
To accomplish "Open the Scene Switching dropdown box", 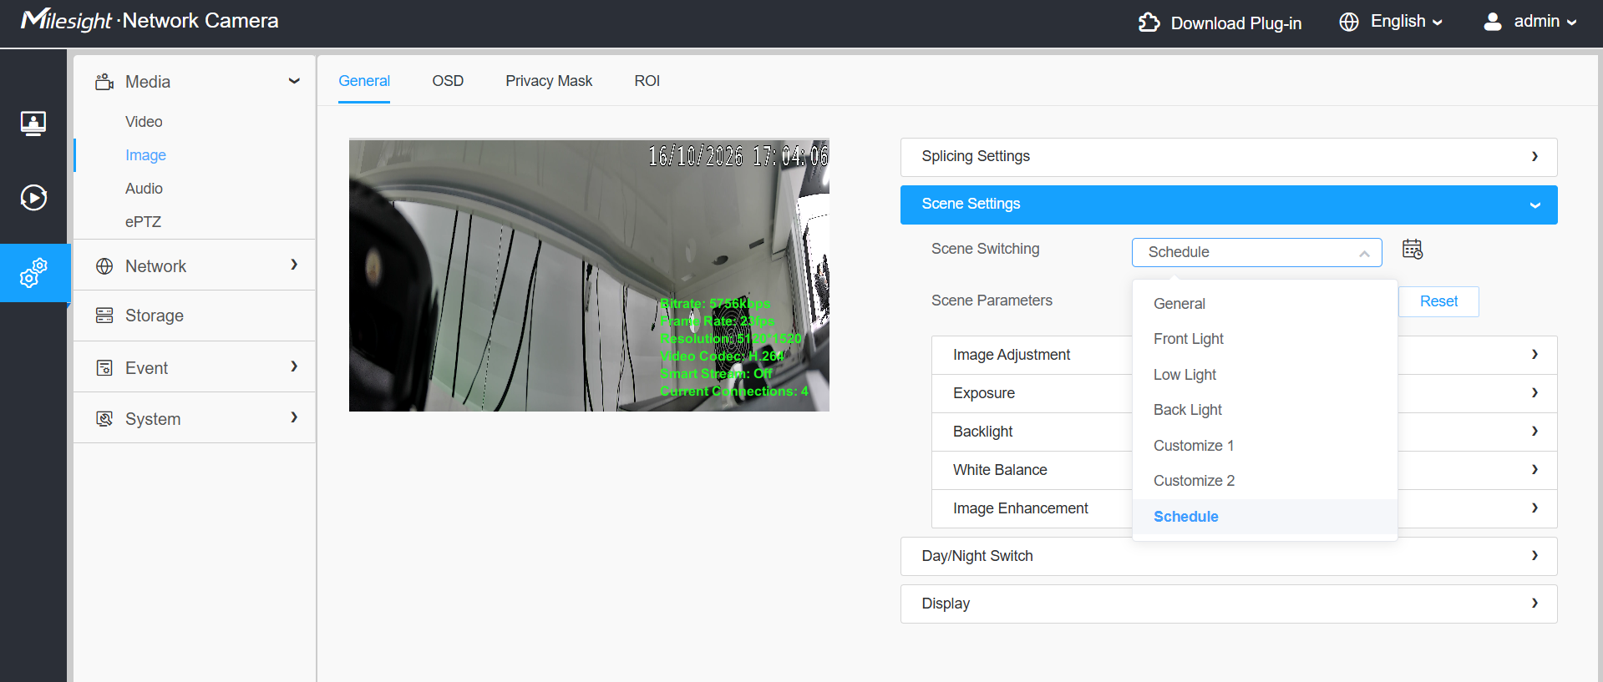I will 1256,252.
